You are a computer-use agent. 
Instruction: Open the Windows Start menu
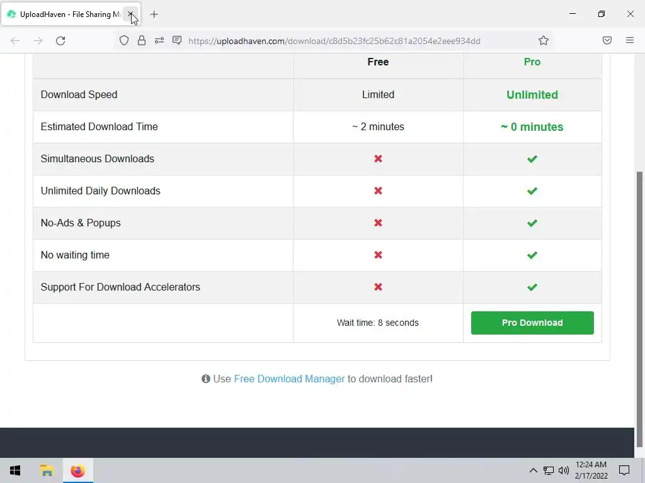(15, 470)
